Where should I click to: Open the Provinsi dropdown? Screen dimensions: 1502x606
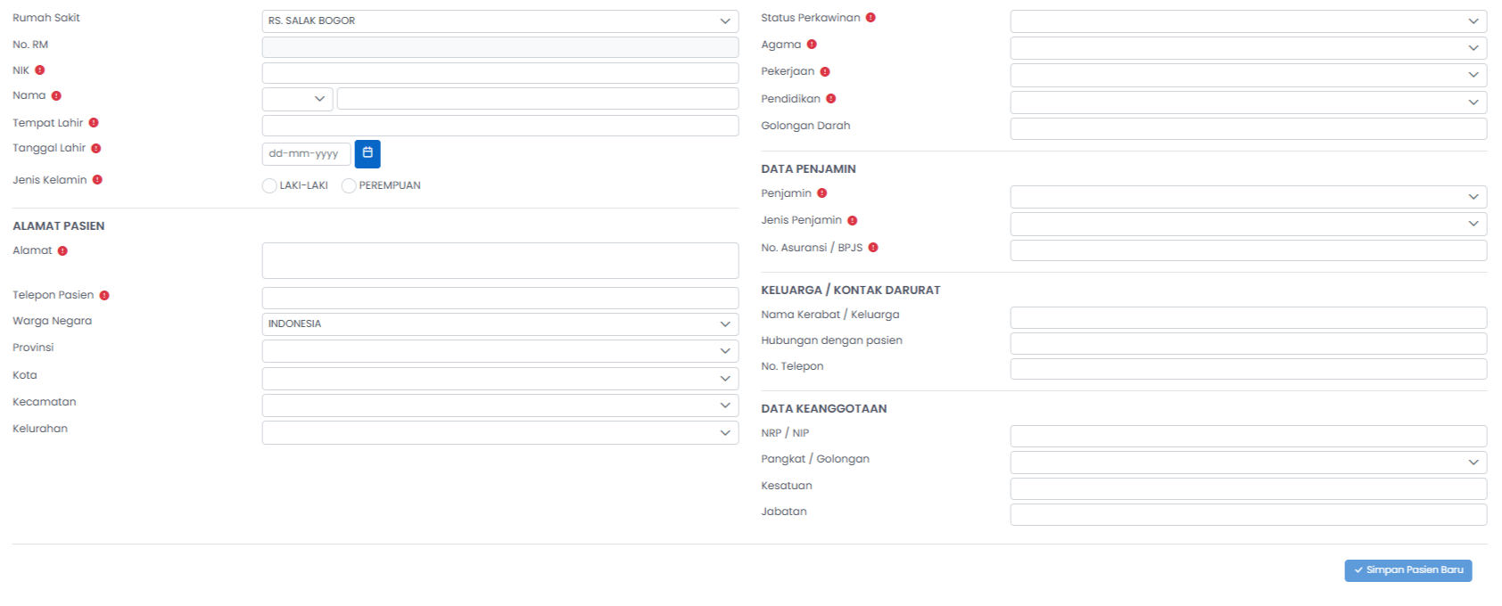click(x=499, y=351)
